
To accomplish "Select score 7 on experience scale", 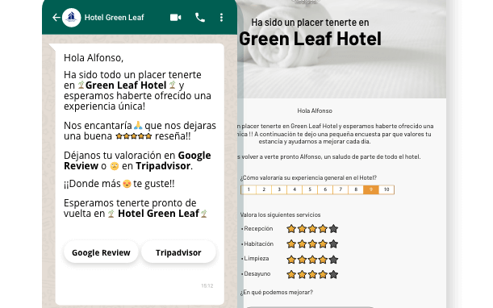I will pyautogui.click(x=341, y=189).
